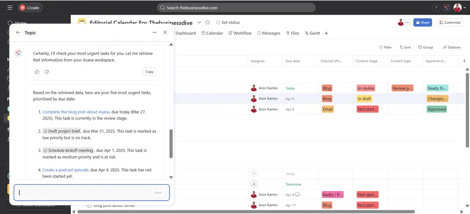Click the horizontal scrollbar at the bottom
This screenshot has height=214, width=470.
coord(246,212)
